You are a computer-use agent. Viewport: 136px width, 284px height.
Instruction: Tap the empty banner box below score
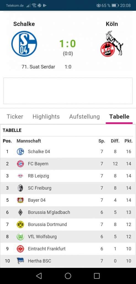(x=68, y=91)
